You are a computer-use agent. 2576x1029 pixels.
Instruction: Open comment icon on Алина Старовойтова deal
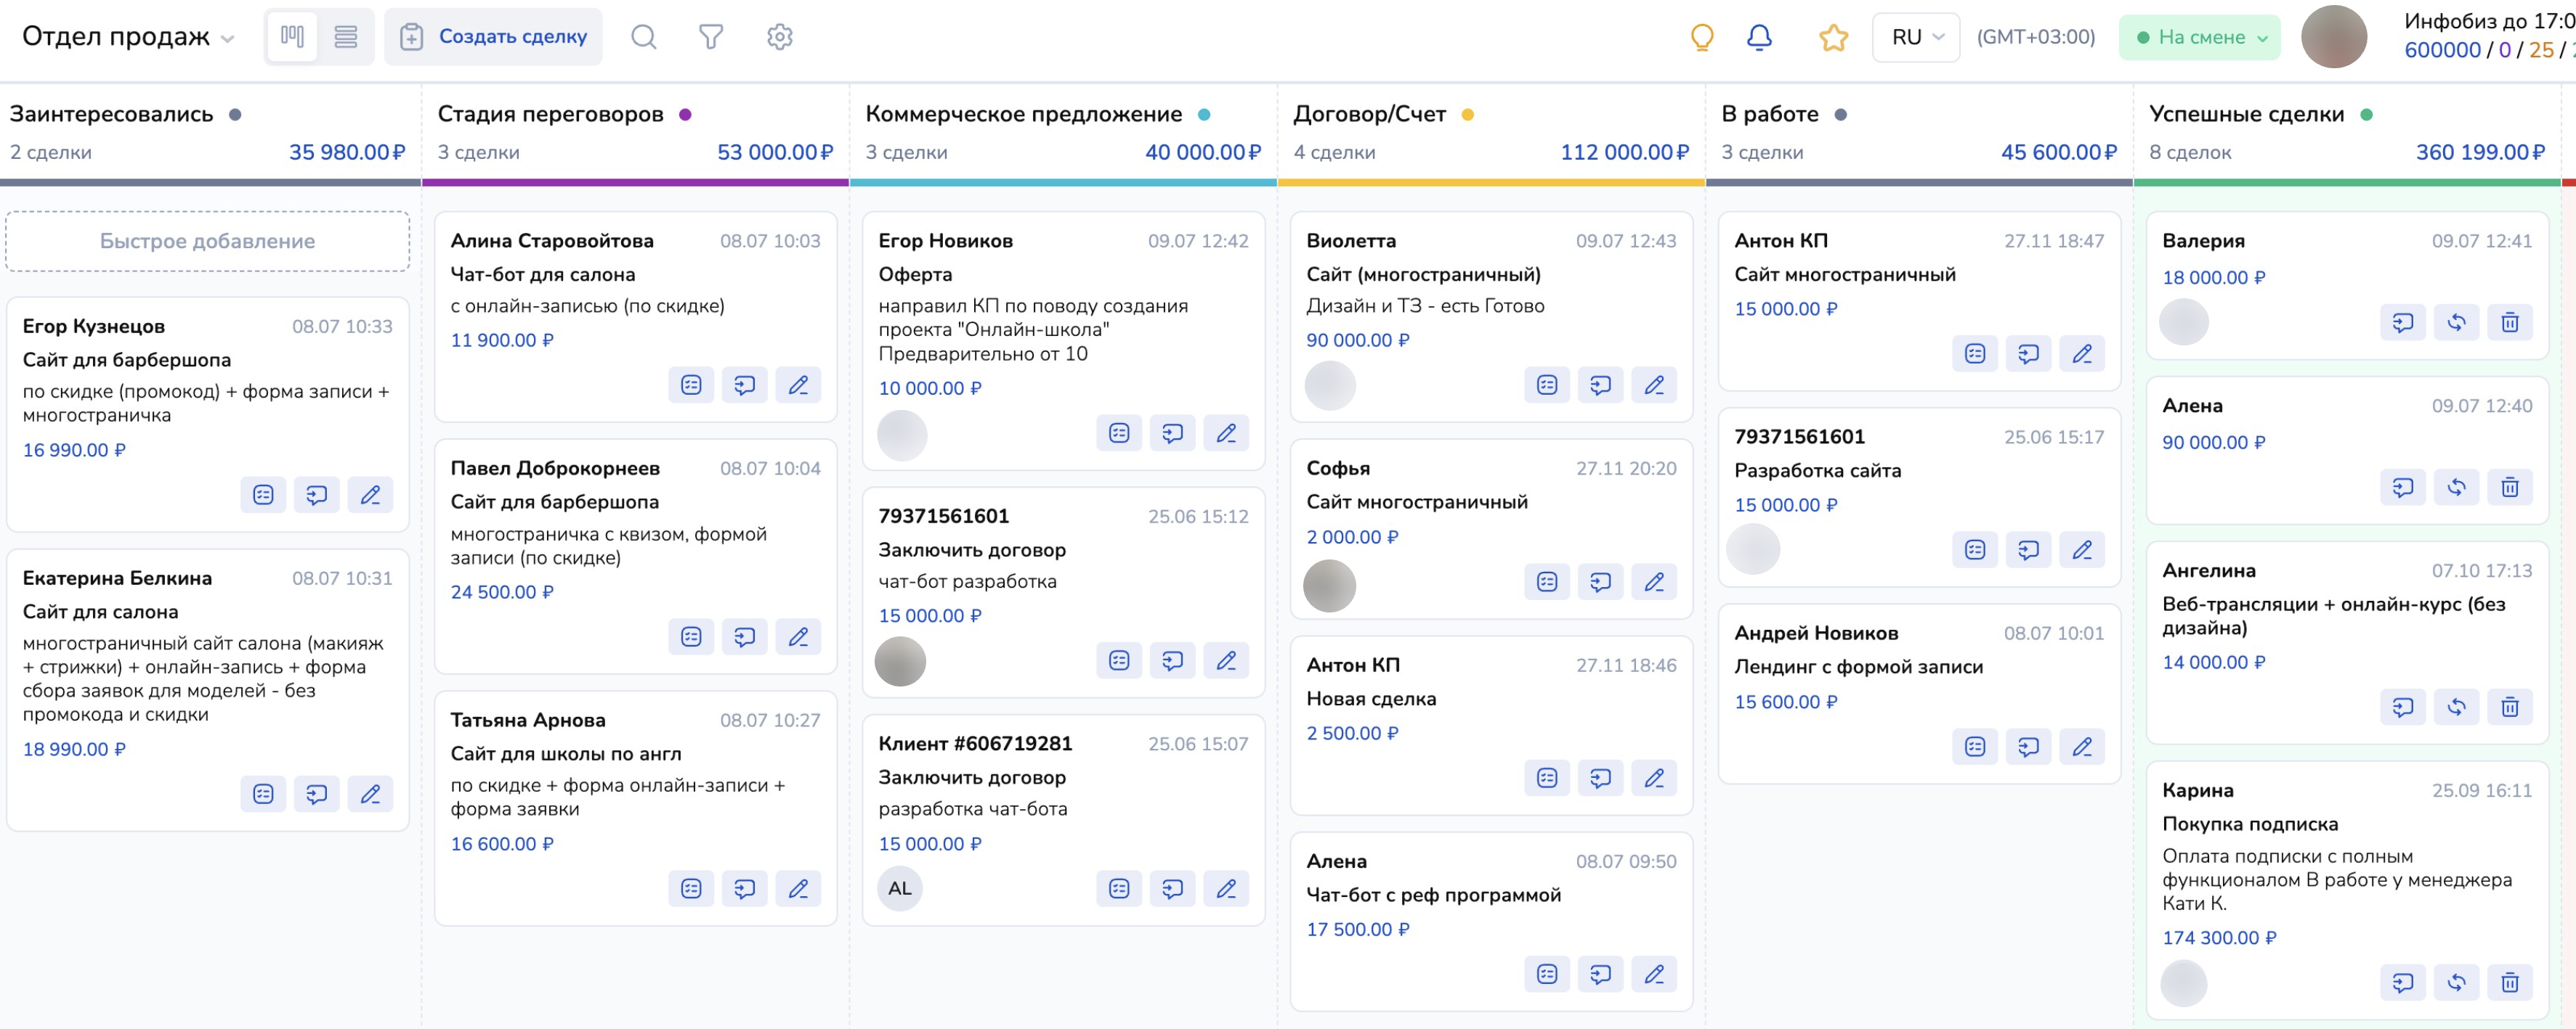coord(744,385)
